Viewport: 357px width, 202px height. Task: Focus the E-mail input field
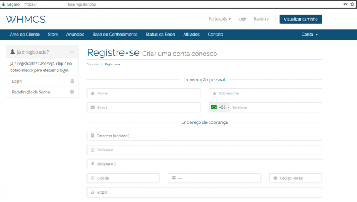click(143, 107)
